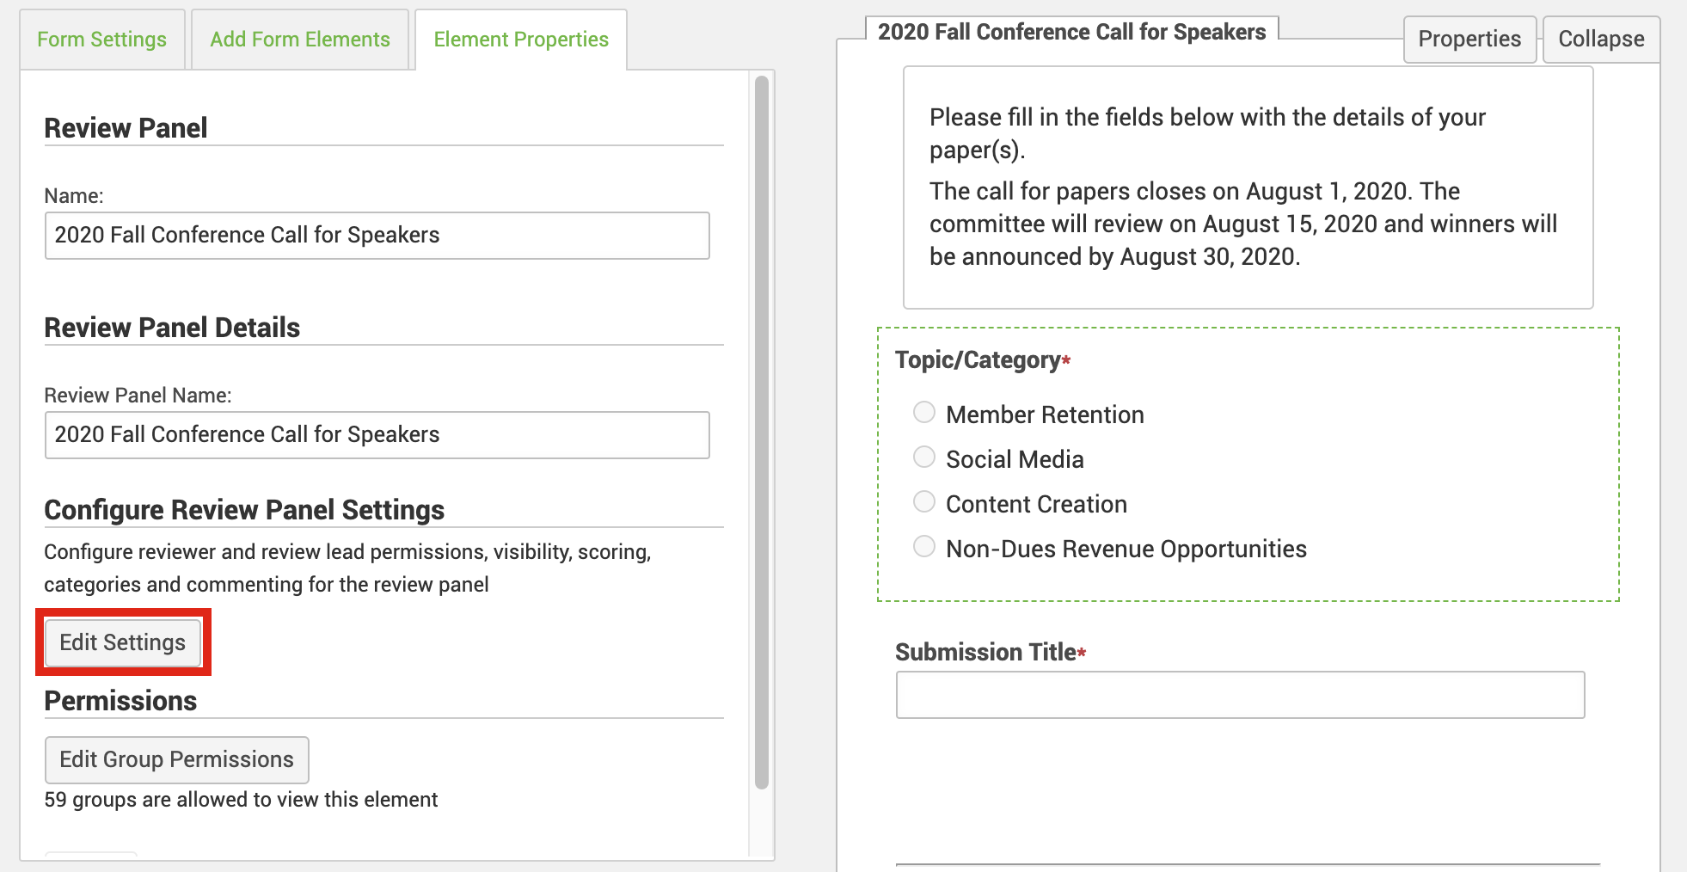Viewport: 1687px width, 872px height.
Task: Click the 59 groups permissions text
Action: [241, 799]
